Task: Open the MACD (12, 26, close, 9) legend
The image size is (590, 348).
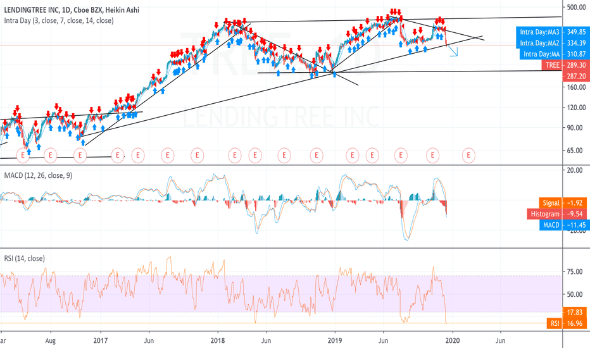Action: tap(38, 175)
